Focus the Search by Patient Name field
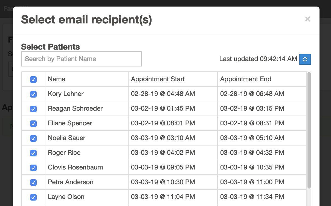331x206 pixels. [x=82, y=59]
